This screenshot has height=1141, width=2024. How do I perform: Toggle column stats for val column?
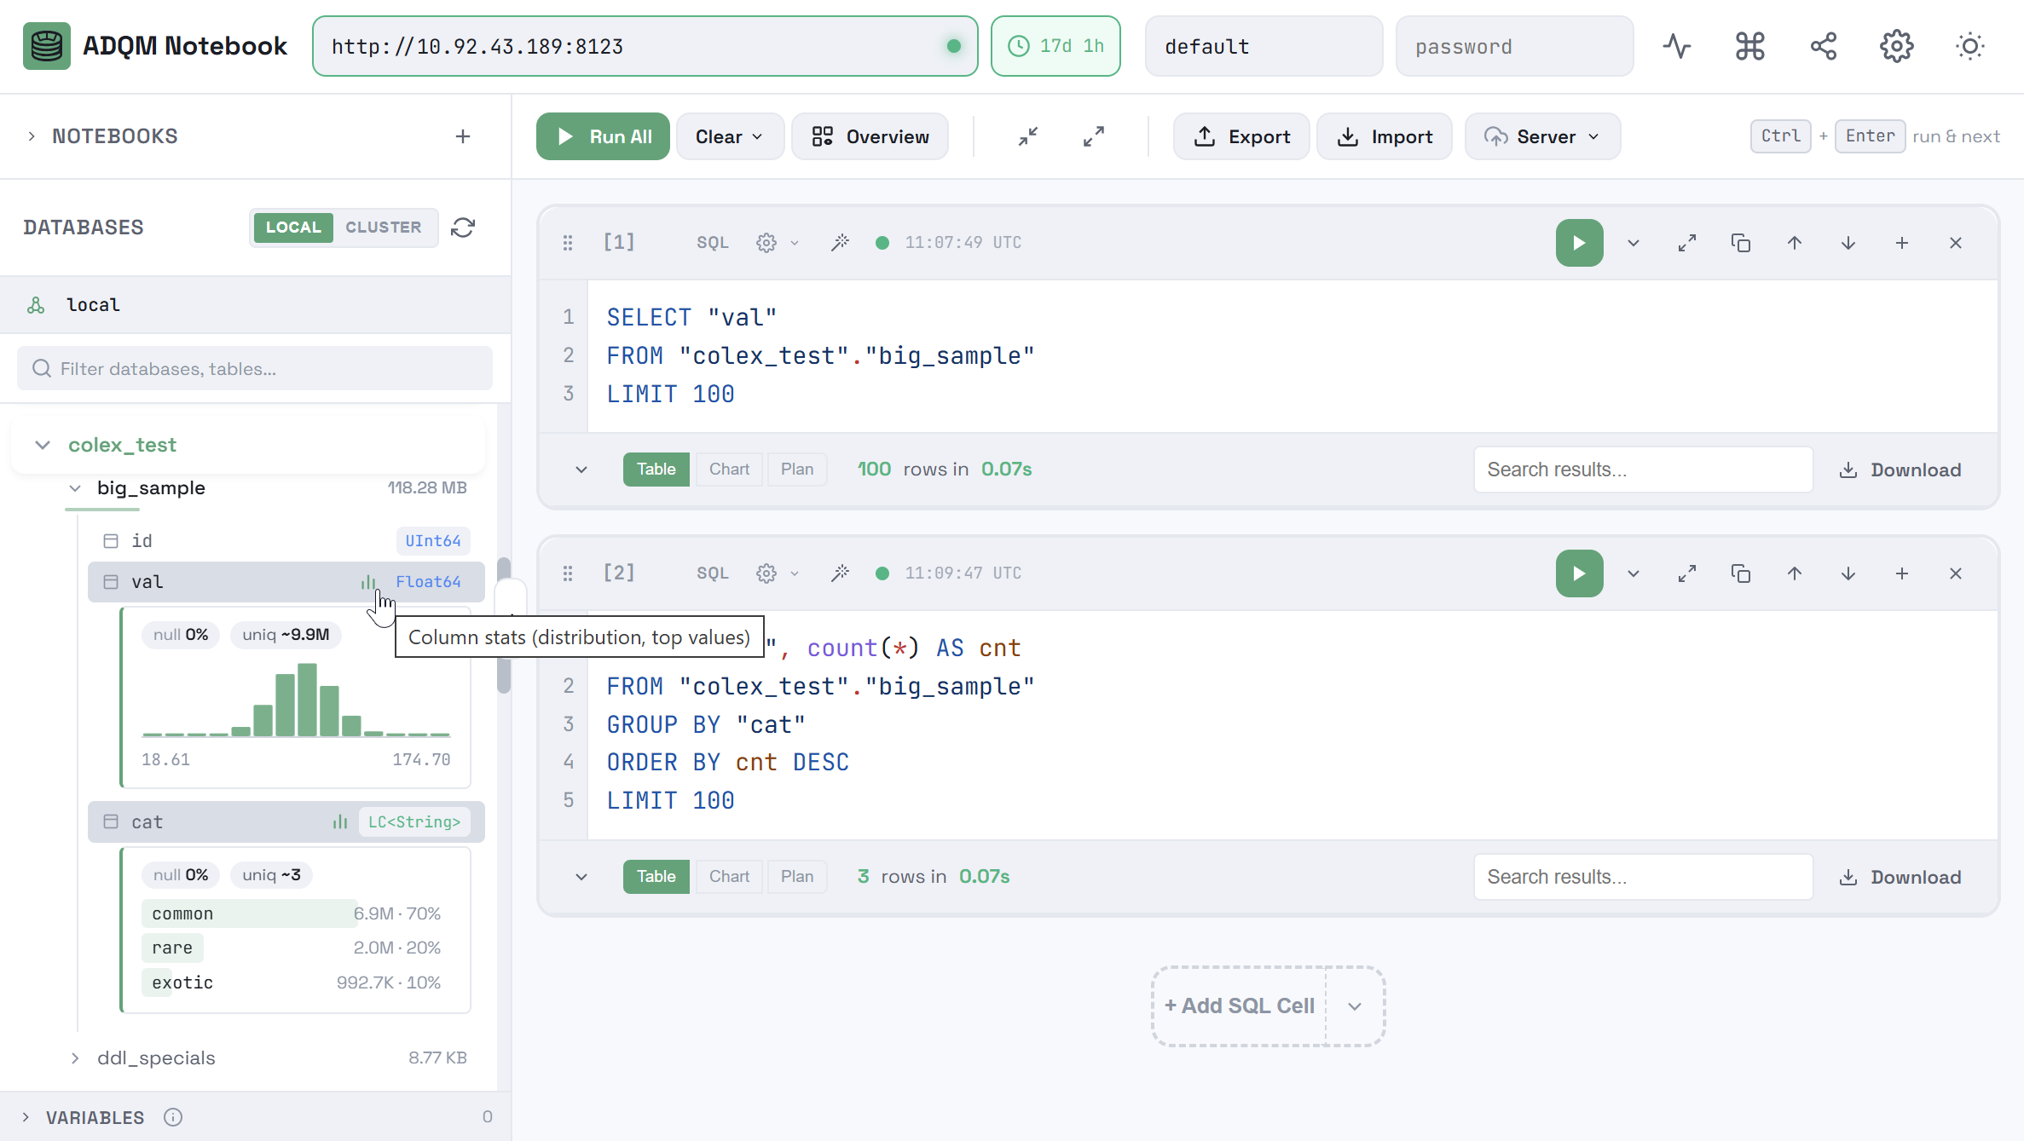point(367,582)
